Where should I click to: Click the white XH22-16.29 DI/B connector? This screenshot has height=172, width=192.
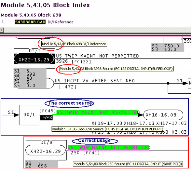46,150
